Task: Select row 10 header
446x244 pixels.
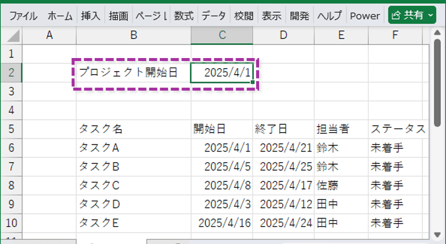Action: click(11, 223)
